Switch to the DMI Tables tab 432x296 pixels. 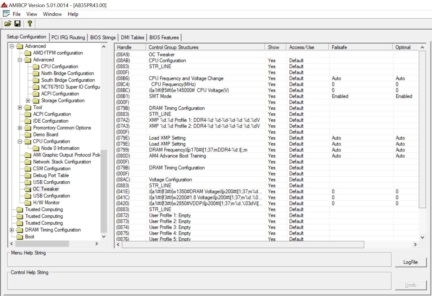[132, 37]
